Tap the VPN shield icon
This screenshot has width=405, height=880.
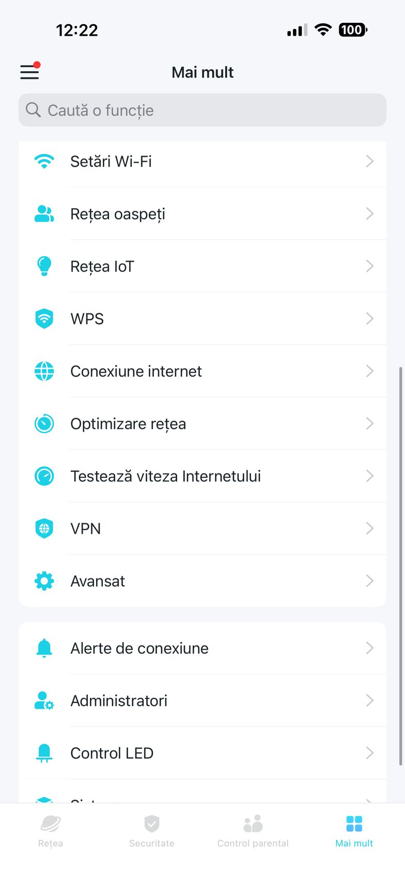click(44, 528)
